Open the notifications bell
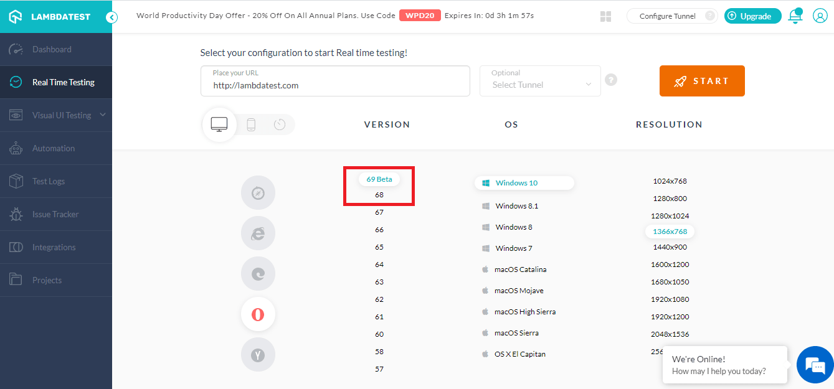The image size is (834, 389). (795, 16)
